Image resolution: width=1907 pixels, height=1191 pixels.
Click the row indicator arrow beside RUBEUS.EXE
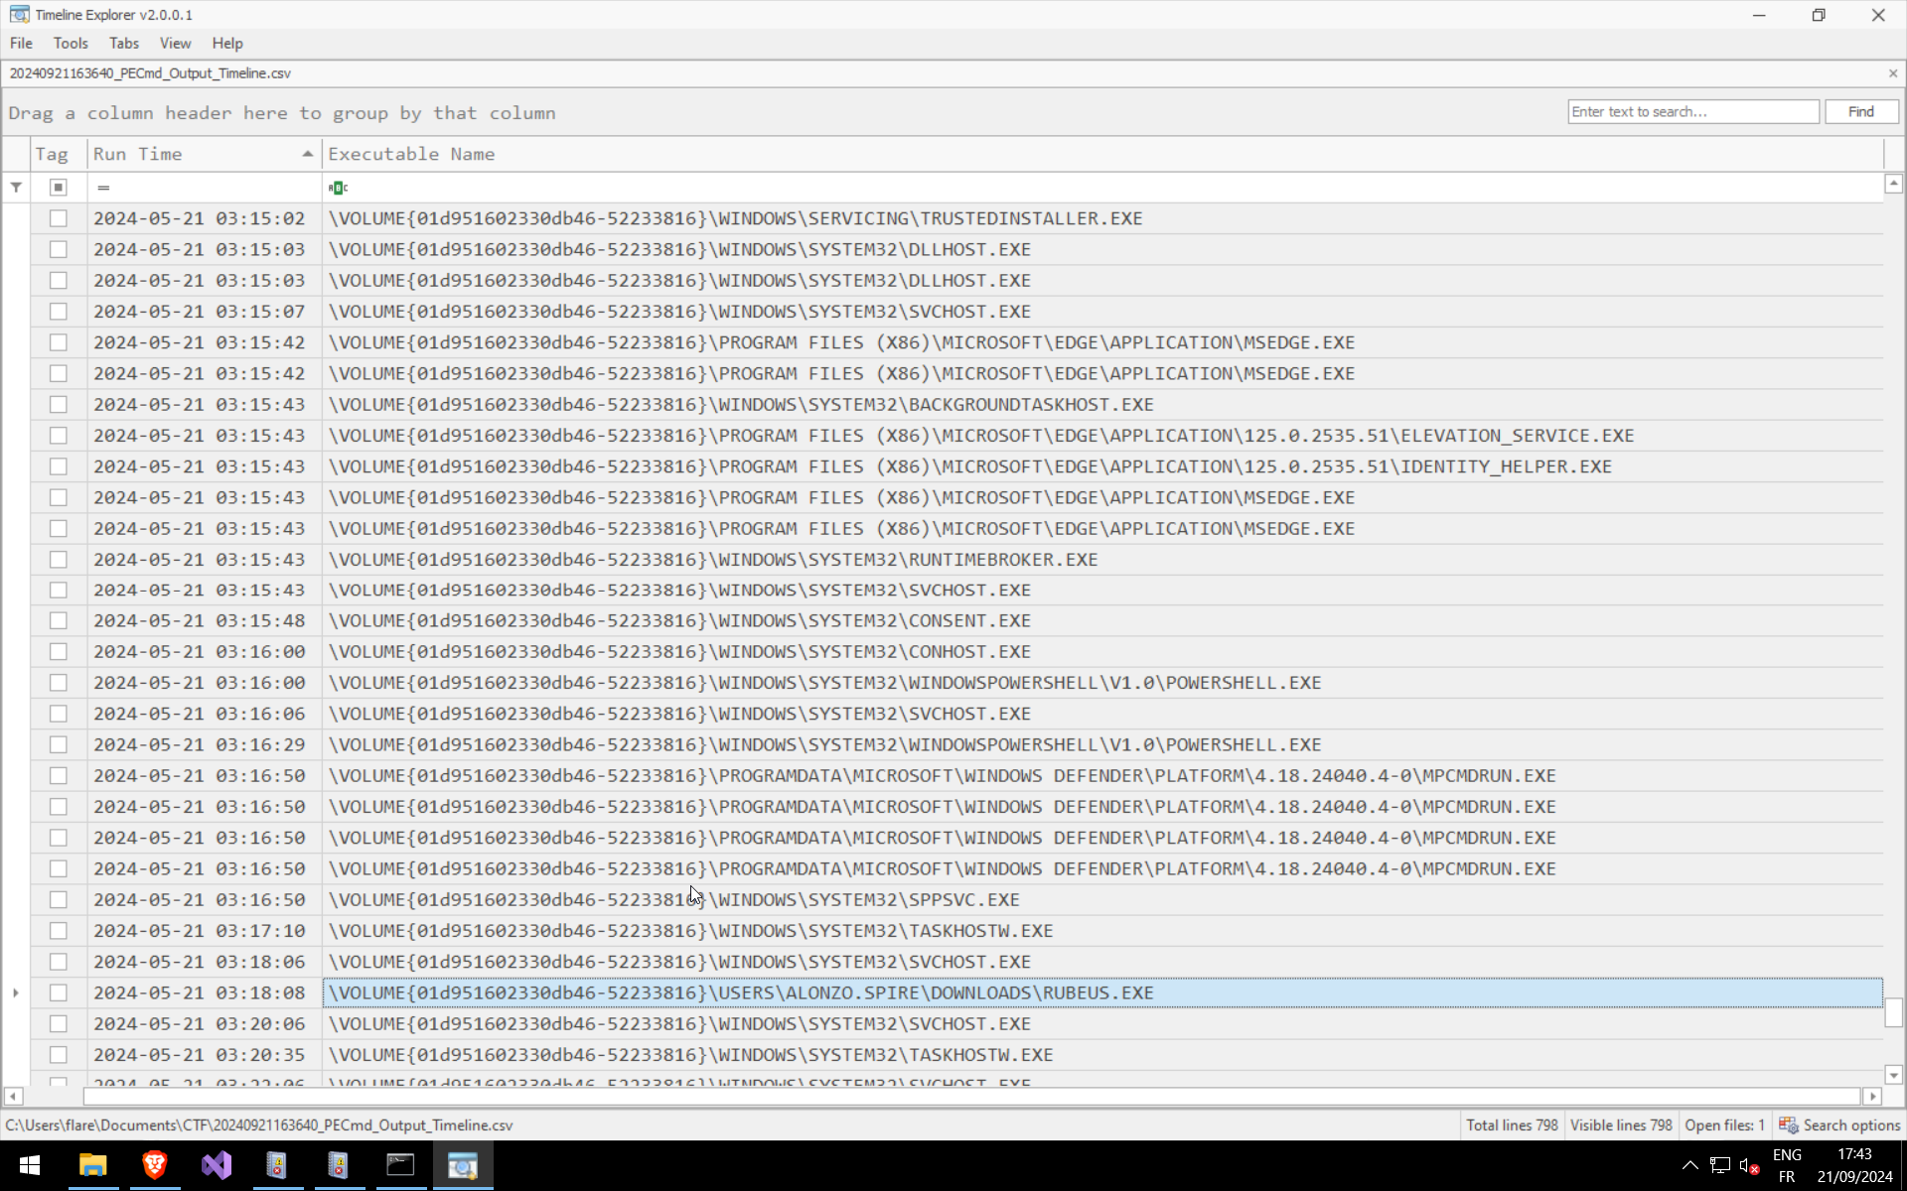point(16,992)
